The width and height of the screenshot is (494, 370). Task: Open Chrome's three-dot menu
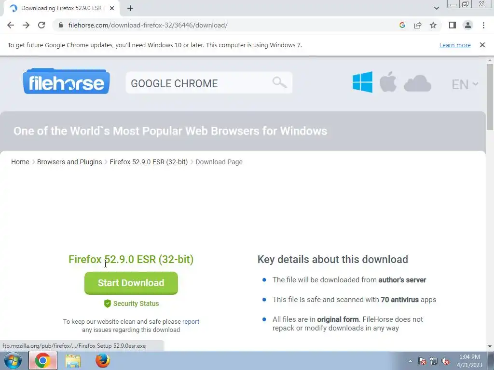pos(483,25)
